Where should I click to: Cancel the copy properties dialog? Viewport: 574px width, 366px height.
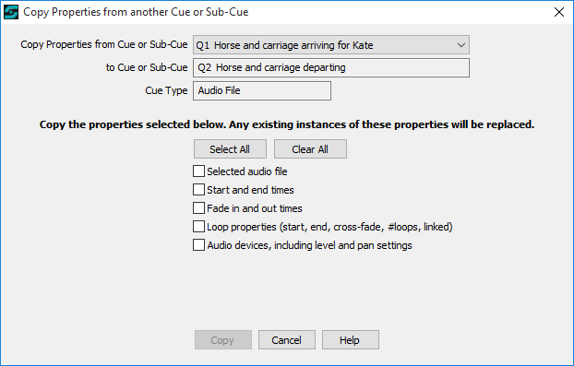tap(287, 340)
